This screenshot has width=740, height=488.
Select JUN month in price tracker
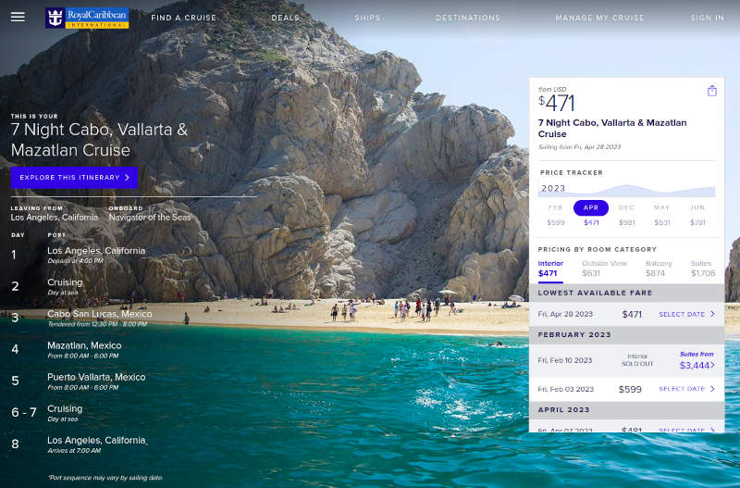click(x=697, y=215)
